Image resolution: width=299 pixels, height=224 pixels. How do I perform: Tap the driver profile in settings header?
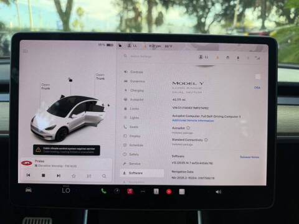coord(204,57)
